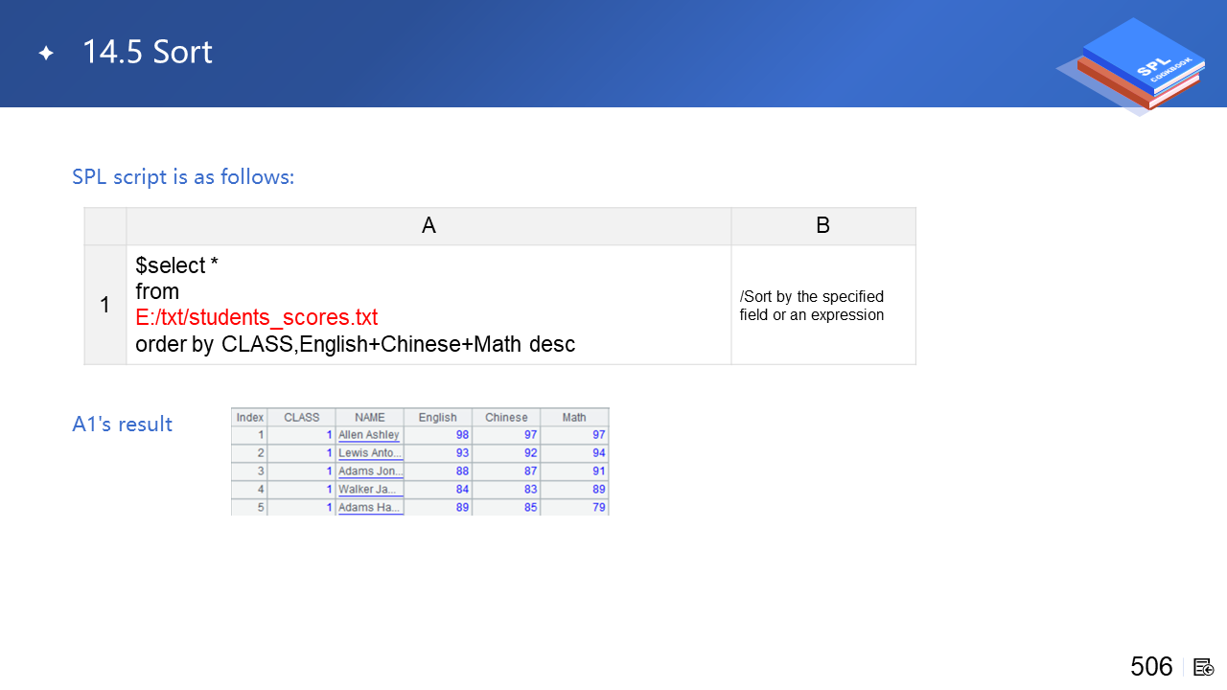Click the NAME column header in results
The width and height of the screenshot is (1227, 690).
(369, 417)
